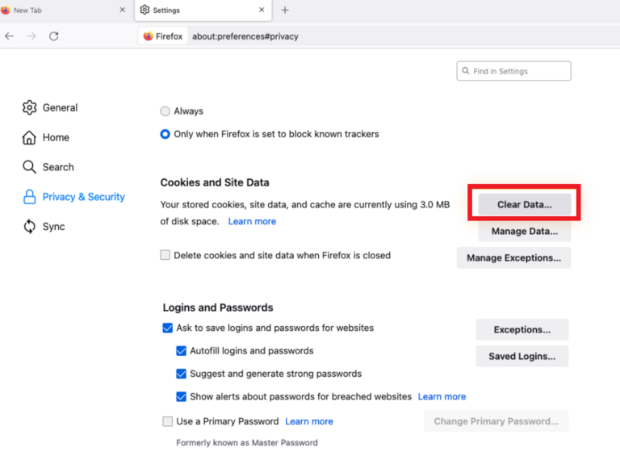
Task: Click the Clear Data button
Action: tap(524, 204)
